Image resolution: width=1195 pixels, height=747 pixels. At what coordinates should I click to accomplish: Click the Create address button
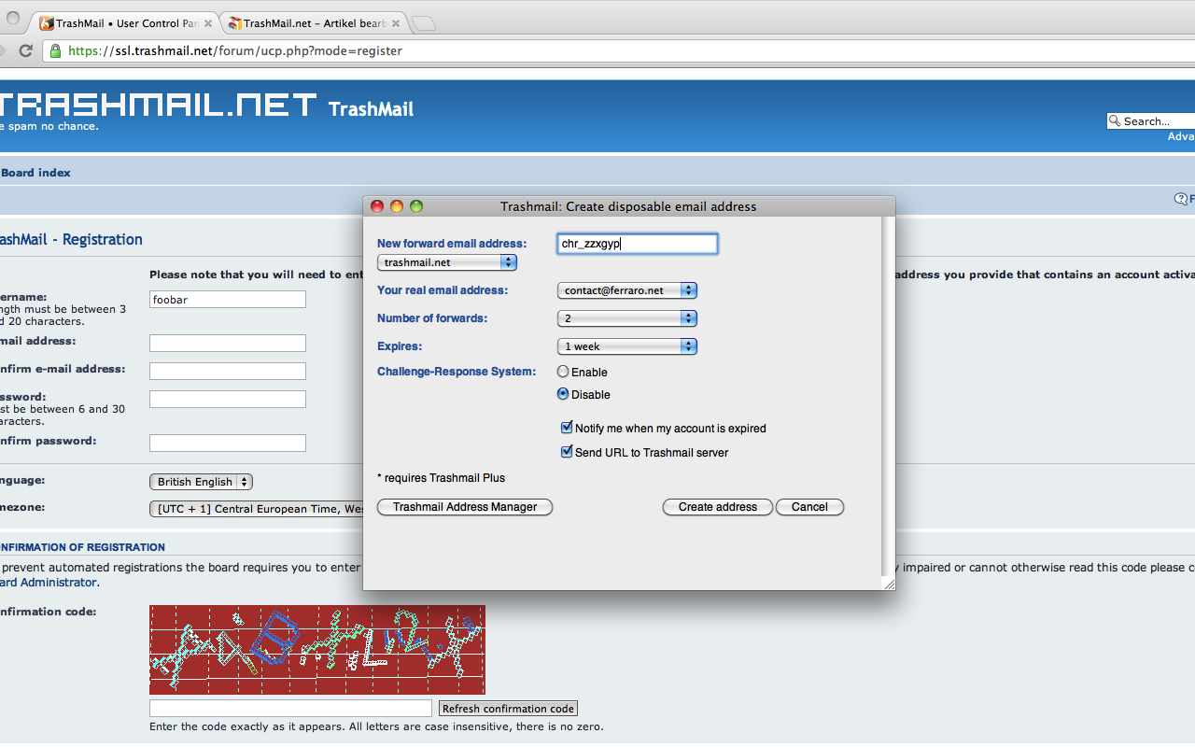(718, 507)
